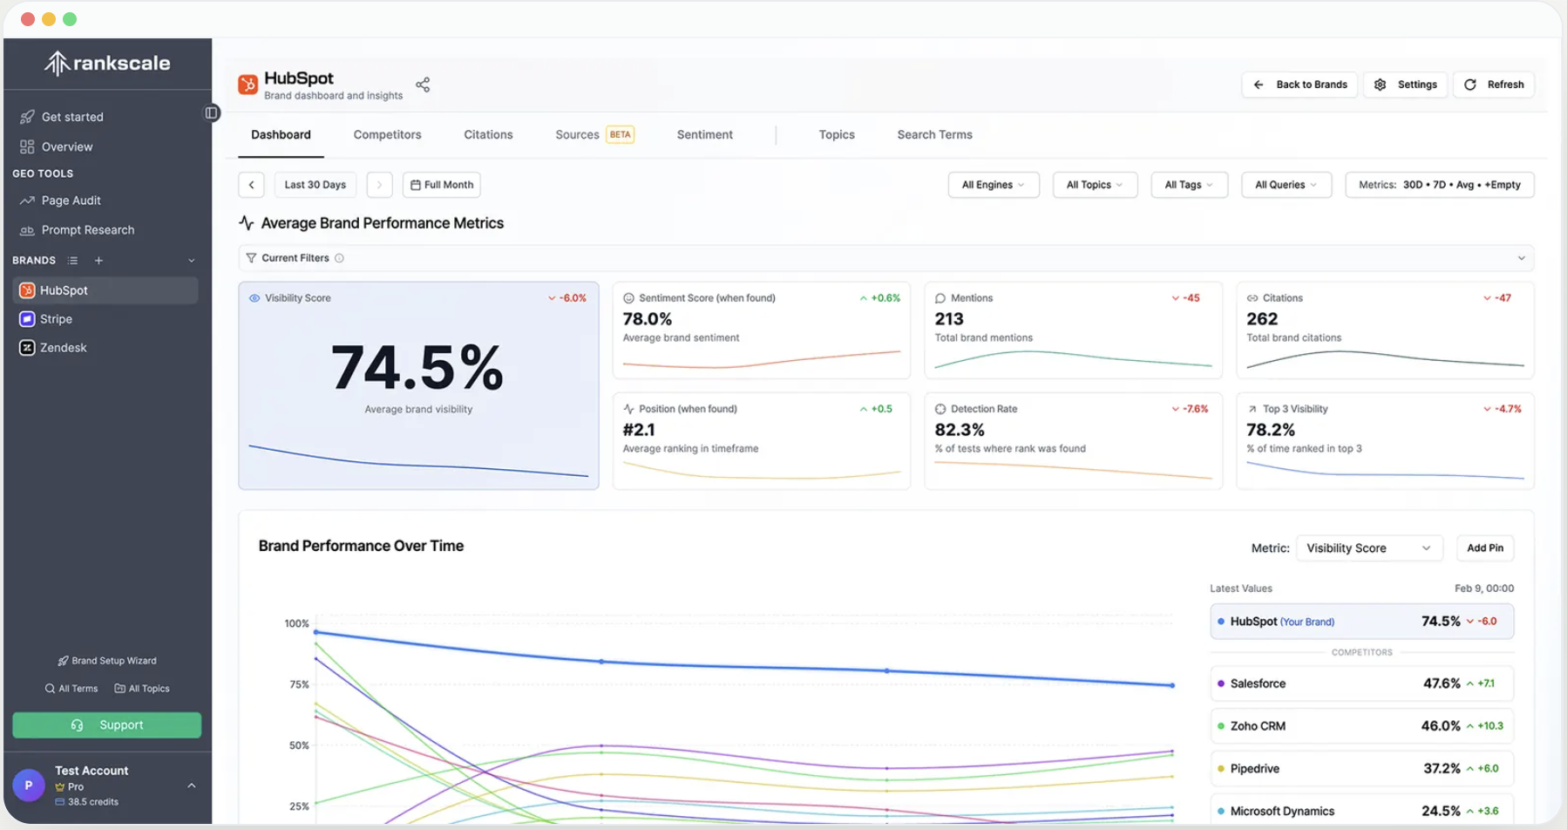Click the green Support button
Screen dimensions: 1567x830
(x=107, y=725)
